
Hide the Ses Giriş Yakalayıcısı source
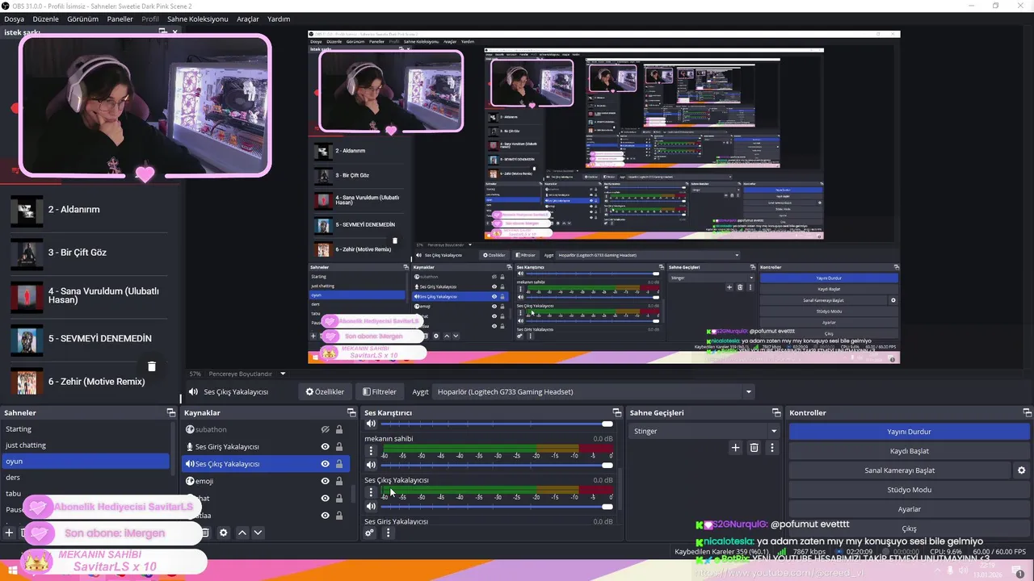(x=325, y=447)
